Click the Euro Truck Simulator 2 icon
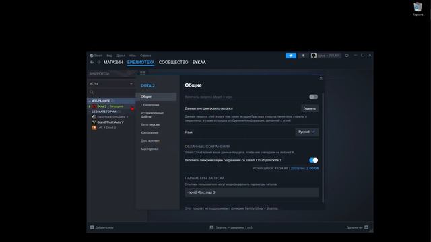 click(x=94, y=117)
